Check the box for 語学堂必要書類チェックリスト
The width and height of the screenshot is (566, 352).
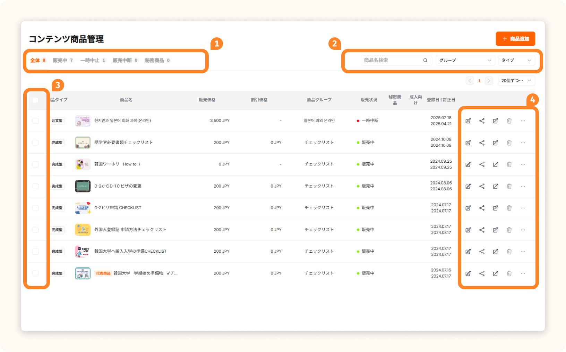[x=36, y=143]
